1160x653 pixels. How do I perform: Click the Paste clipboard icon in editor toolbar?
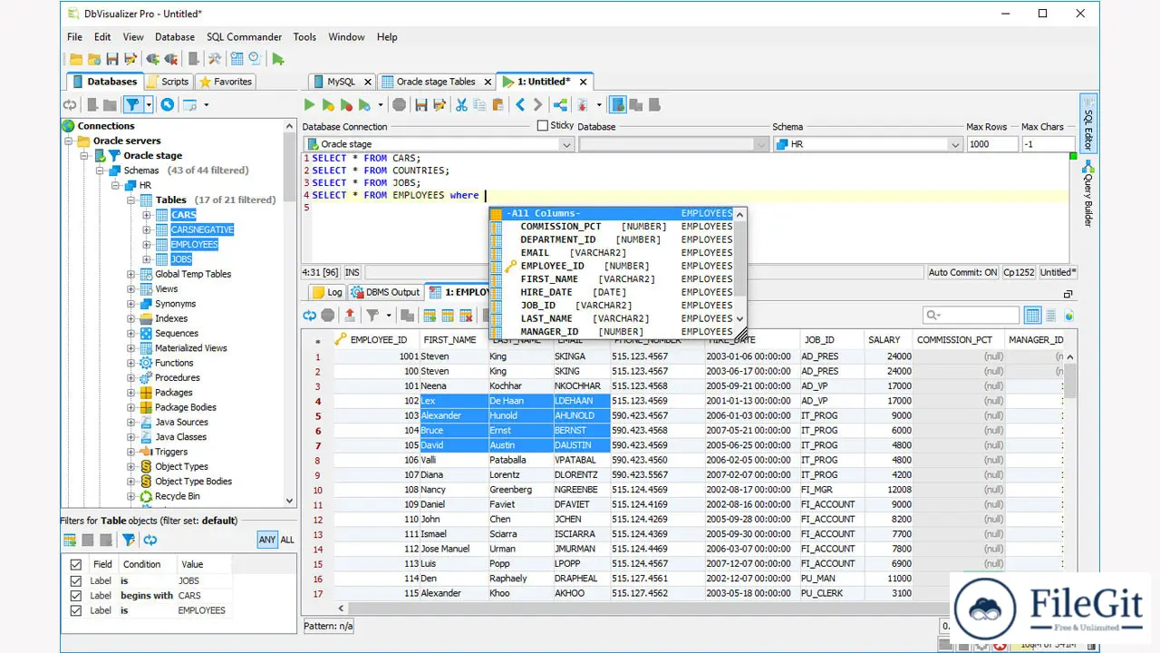click(498, 105)
